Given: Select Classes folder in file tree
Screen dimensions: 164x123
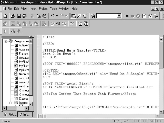Looking at the screenshot, I should [x=23, y=99].
